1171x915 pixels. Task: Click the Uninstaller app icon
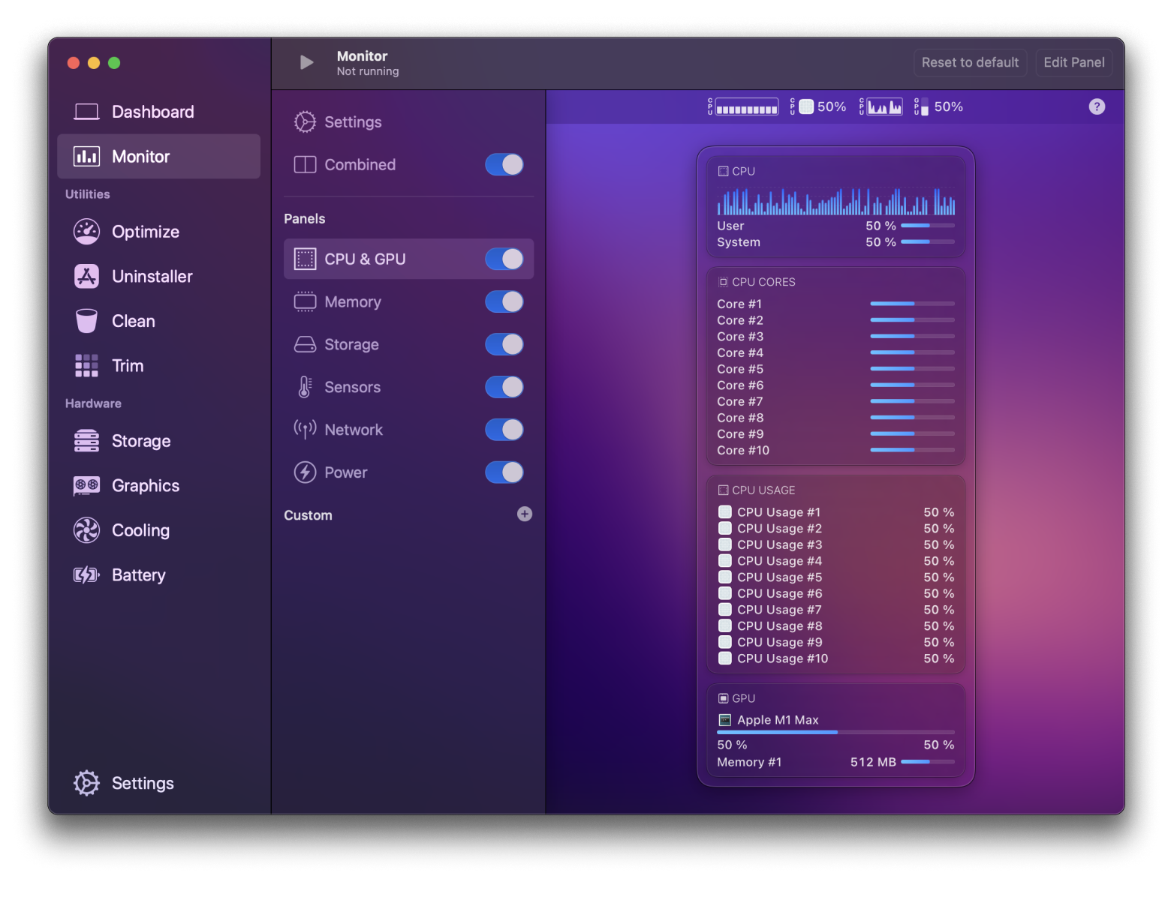[x=86, y=277]
